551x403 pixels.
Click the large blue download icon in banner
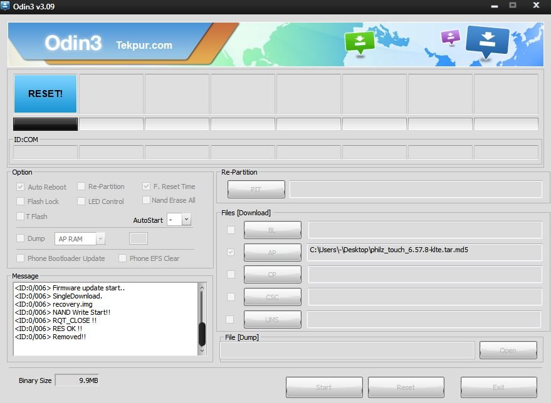(487, 41)
